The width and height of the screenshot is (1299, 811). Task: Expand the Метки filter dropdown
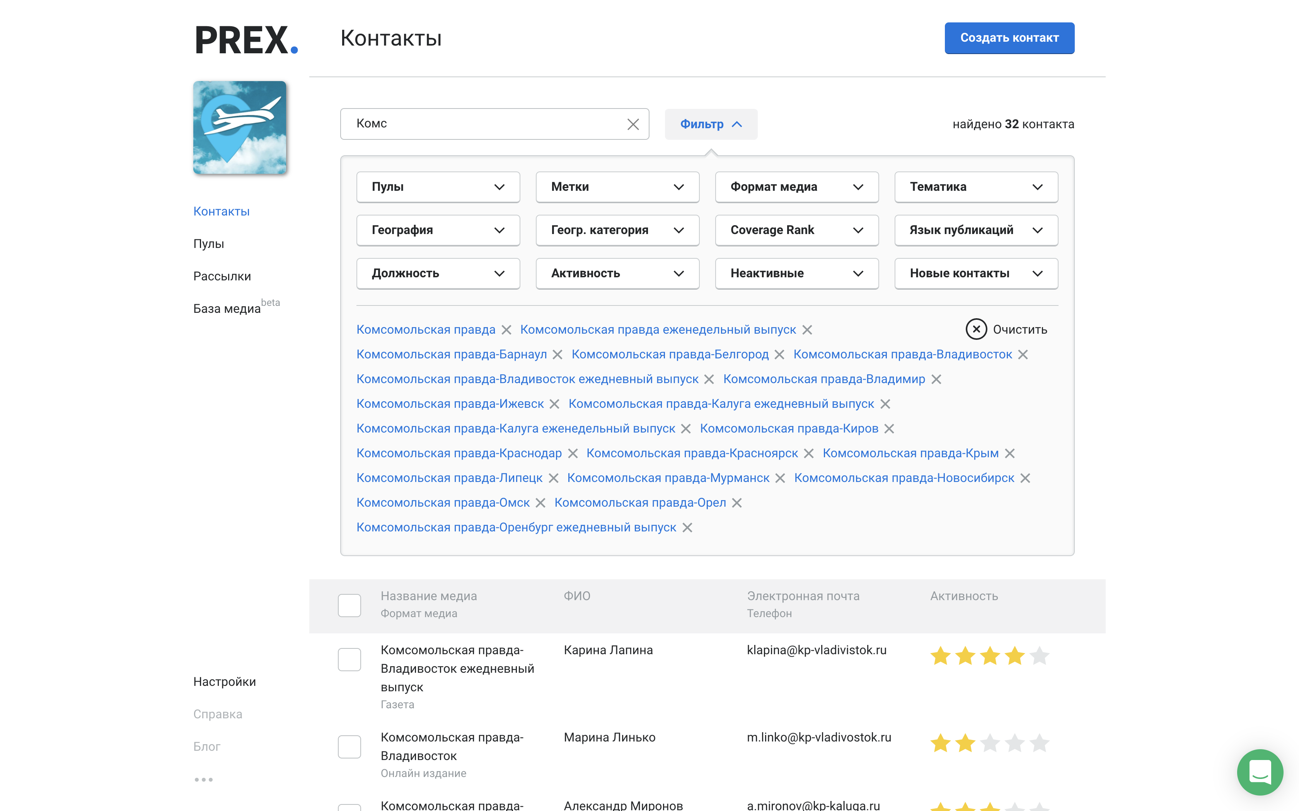[617, 187]
